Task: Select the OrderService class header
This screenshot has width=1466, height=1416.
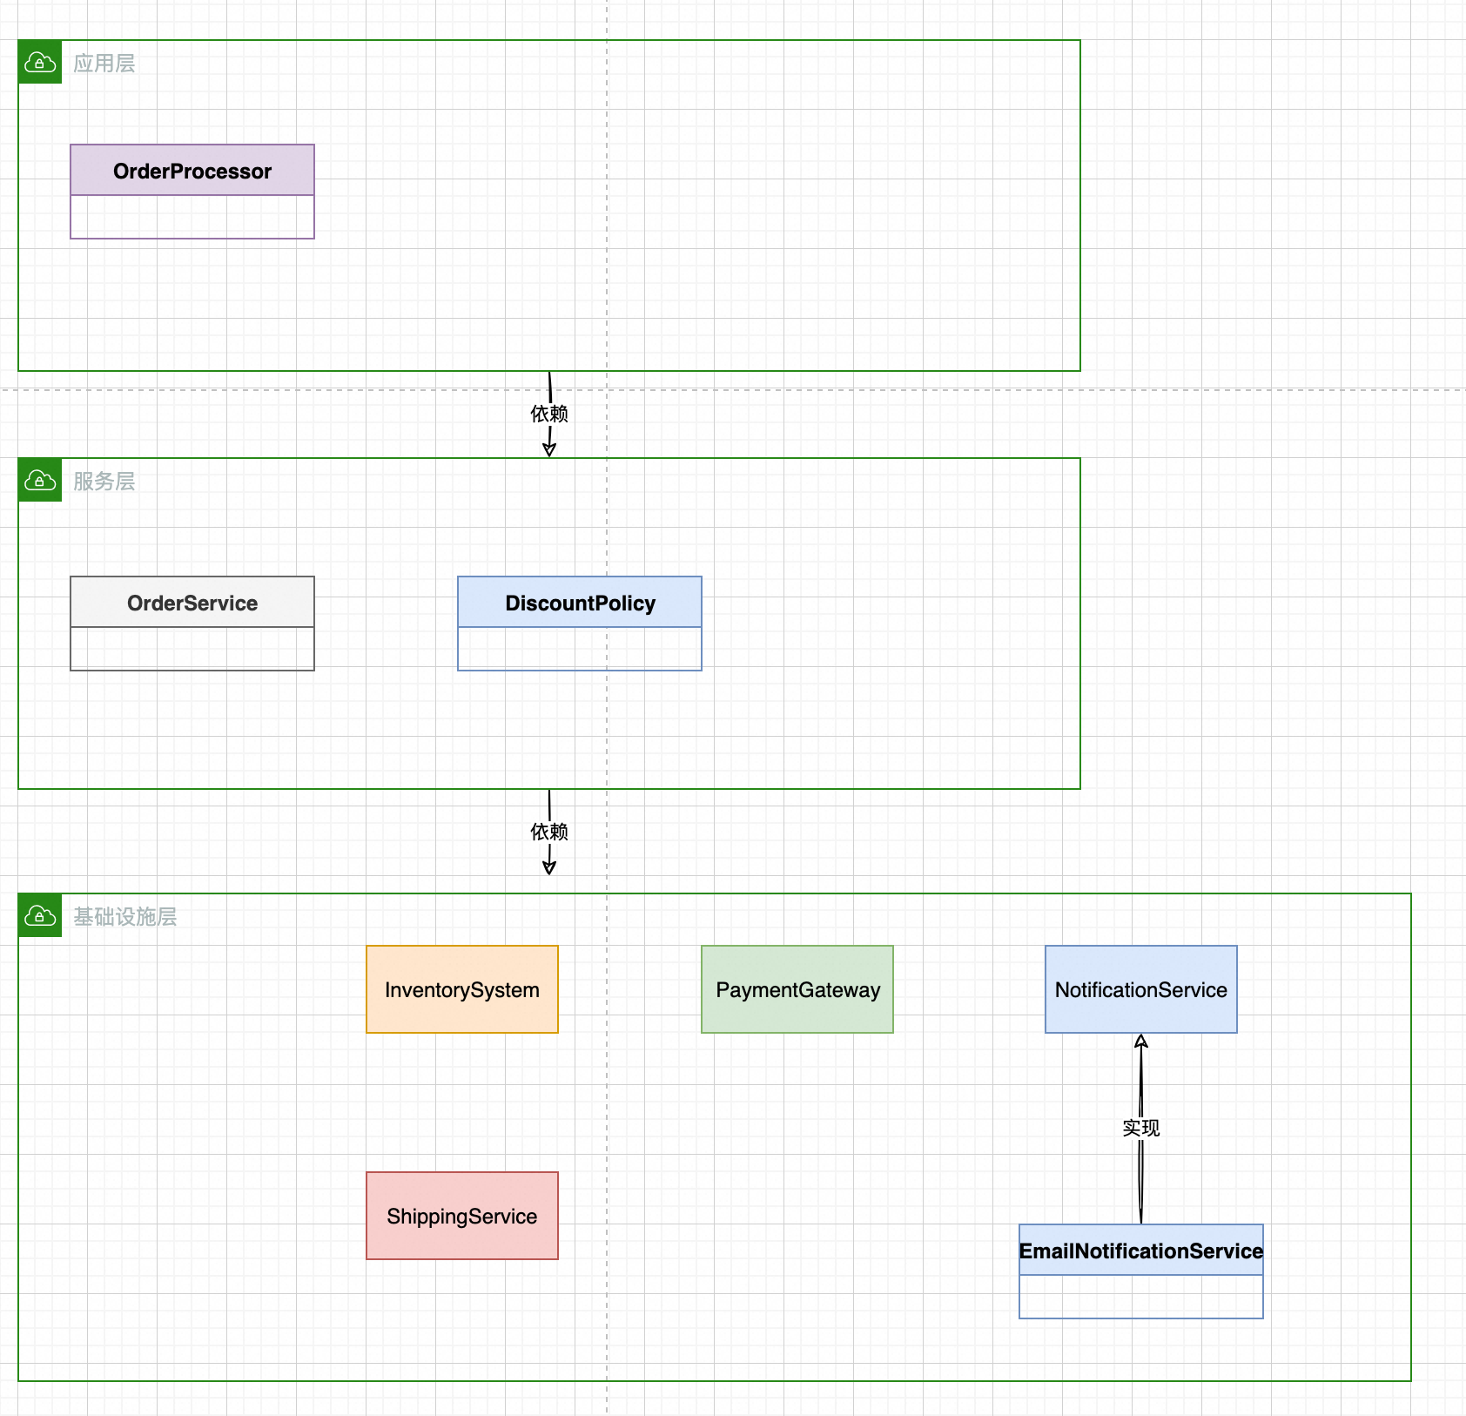Action: click(x=192, y=603)
